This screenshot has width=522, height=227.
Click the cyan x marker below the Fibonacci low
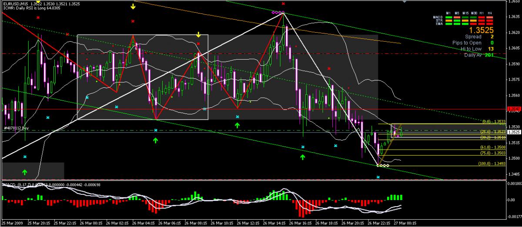378,177
